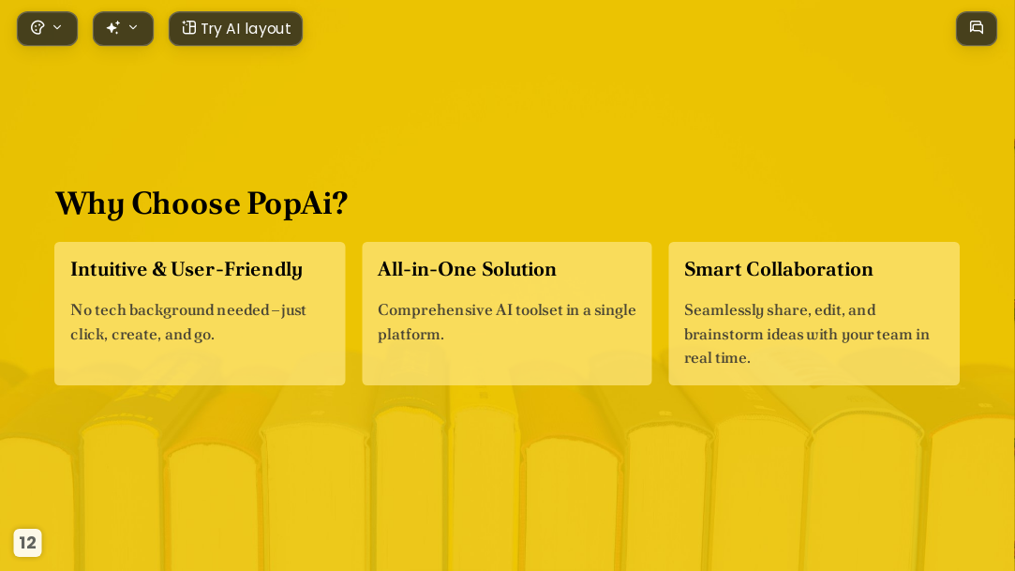
Task: Select the 'All-in-One Solution' card title
Action: click(467, 269)
